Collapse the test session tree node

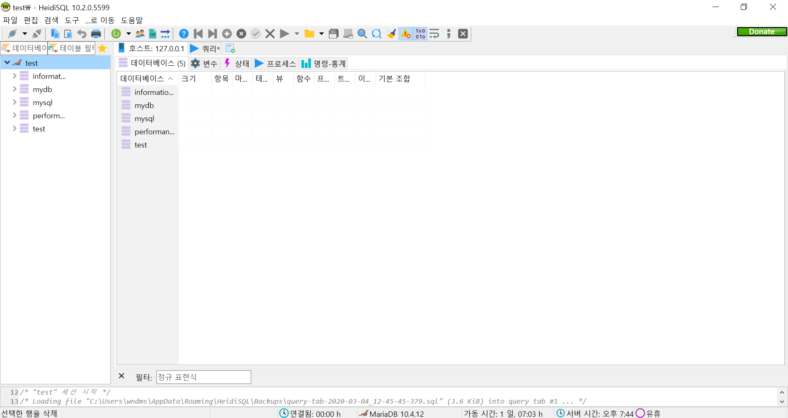(x=7, y=63)
